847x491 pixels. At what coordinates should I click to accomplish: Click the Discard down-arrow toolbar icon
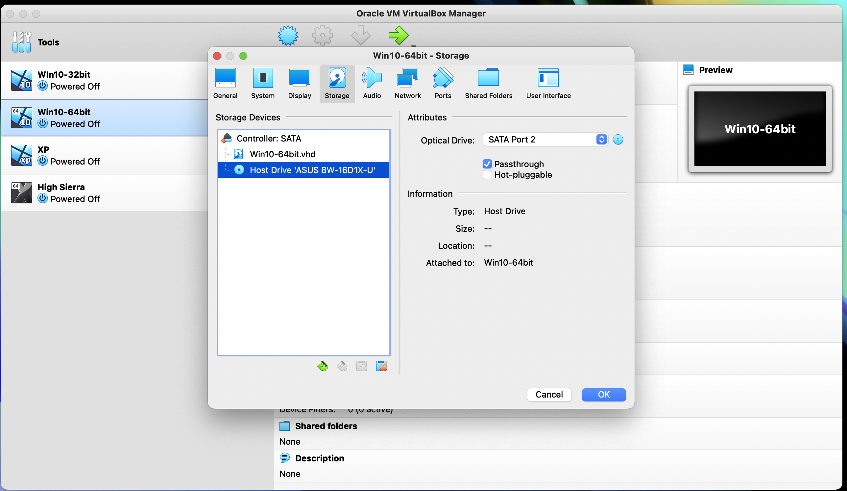click(360, 35)
